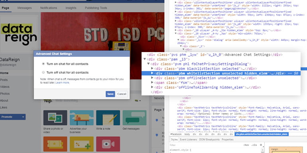Image resolution: width=307 pixels, height=153 pixels.
Task: Click the 'Write a note' notepad icon
Action: (x=108, y=118)
